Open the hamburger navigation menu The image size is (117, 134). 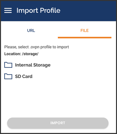tap(8, 10)
